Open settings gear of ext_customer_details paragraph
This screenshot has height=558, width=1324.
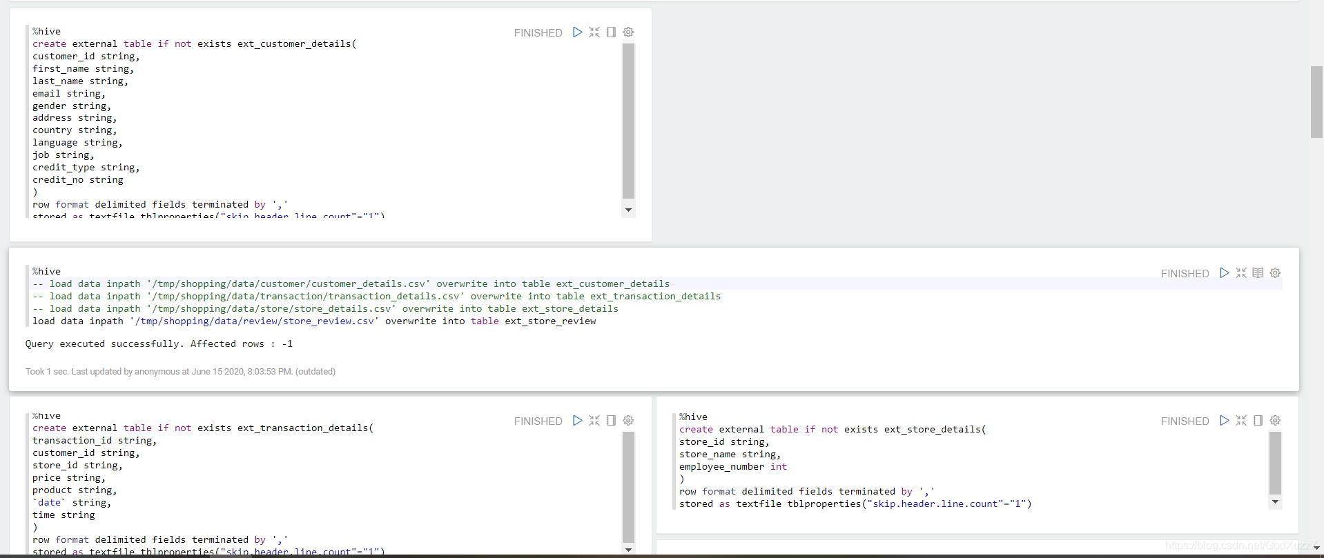628,32
